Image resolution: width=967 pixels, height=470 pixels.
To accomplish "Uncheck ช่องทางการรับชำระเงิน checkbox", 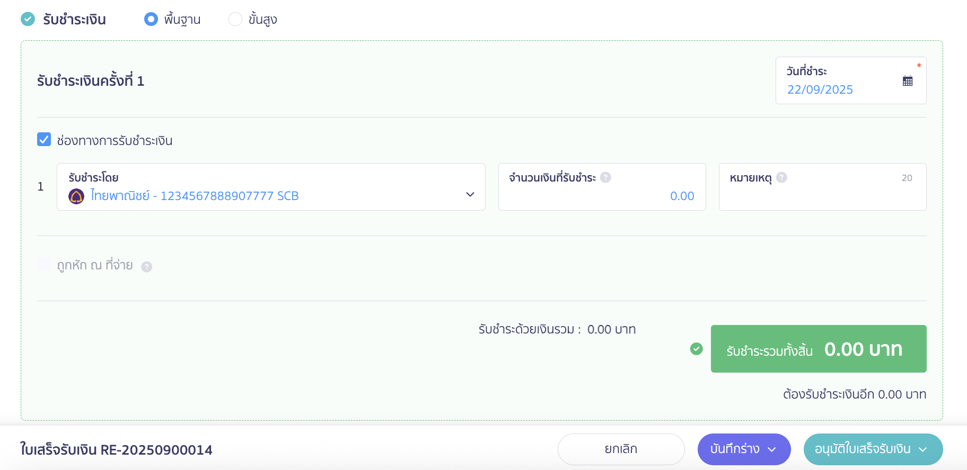I will click(44, 140).
